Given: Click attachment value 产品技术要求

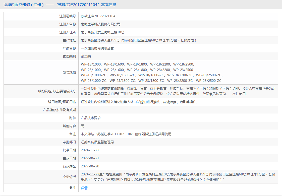Looking at the screenshot, I should [x=91, y=118].
